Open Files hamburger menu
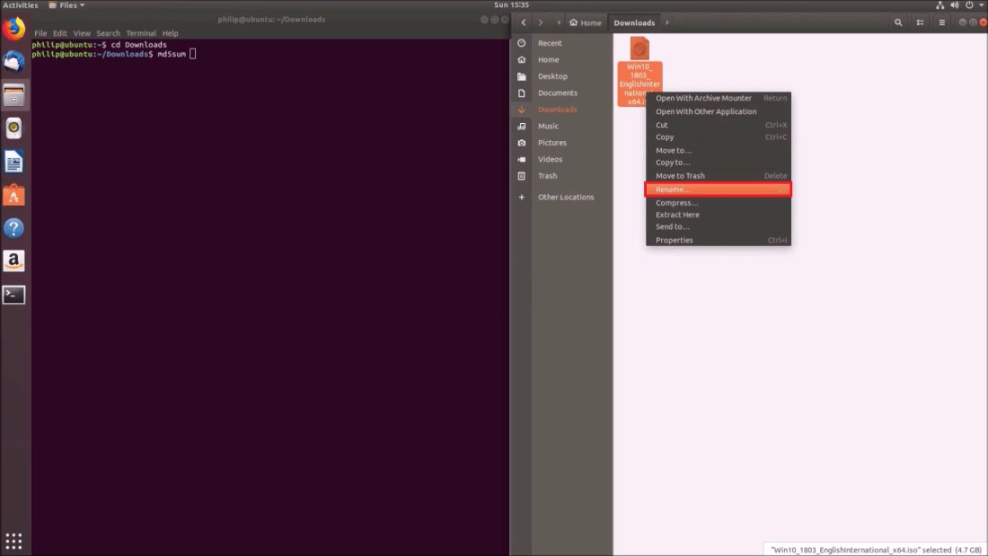988x556 pixels. pyautogui.click(x=942, y=22)
